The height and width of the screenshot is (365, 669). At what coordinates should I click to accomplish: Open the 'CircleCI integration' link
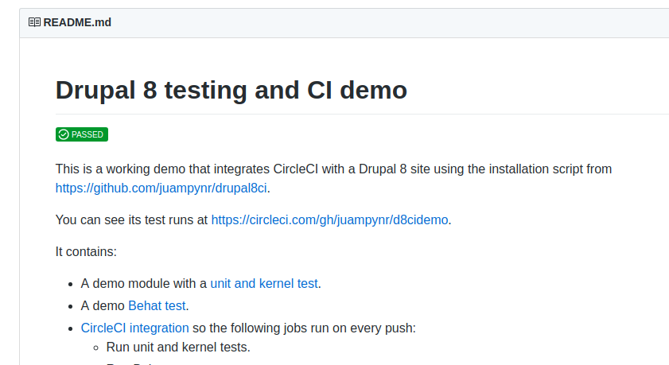click(134, 328)
